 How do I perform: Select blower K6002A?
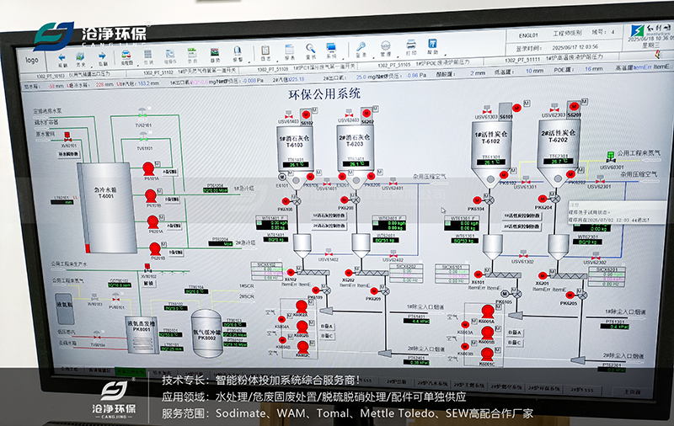click(302, 307)
